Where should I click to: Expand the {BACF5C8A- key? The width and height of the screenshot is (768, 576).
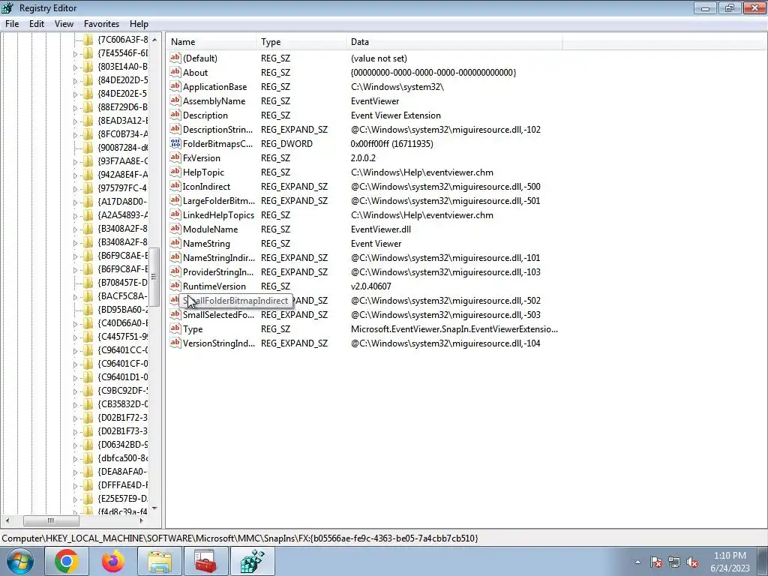[x=75, y=297]
